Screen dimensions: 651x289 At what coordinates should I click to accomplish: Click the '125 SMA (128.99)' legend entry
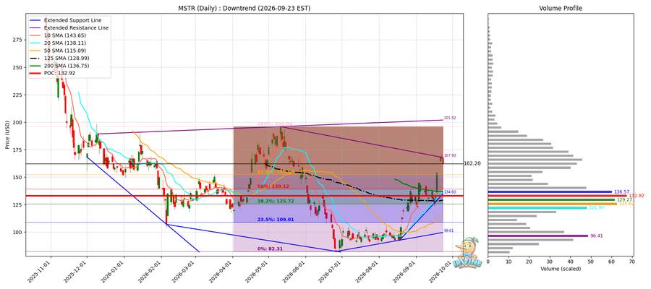click(x=59, y=58)
